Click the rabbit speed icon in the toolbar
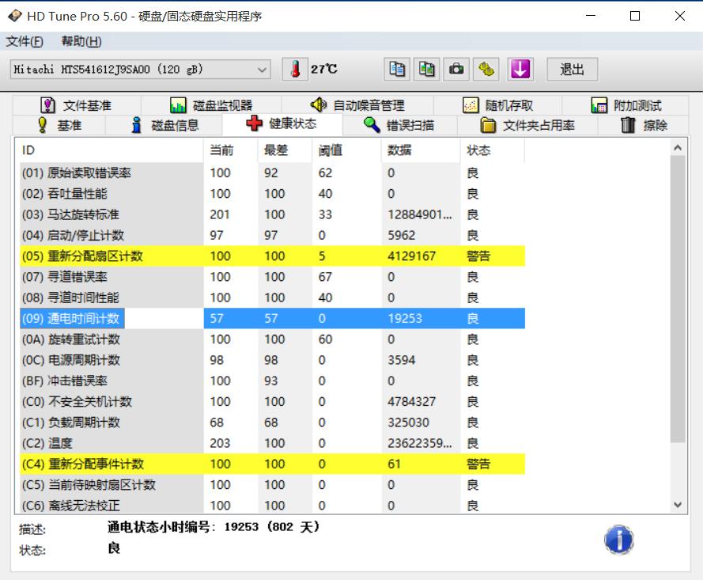Screen dimensions: 703x580 pos(486,70)
